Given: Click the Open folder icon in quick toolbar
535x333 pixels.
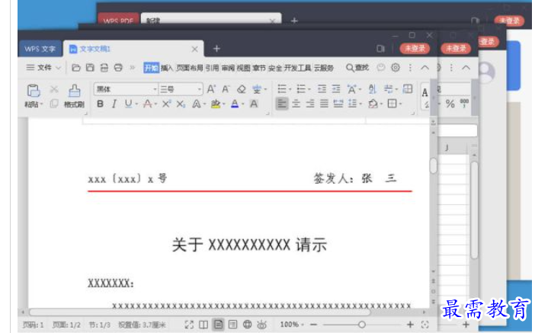Looking at the screenshot, I should 75,68.
